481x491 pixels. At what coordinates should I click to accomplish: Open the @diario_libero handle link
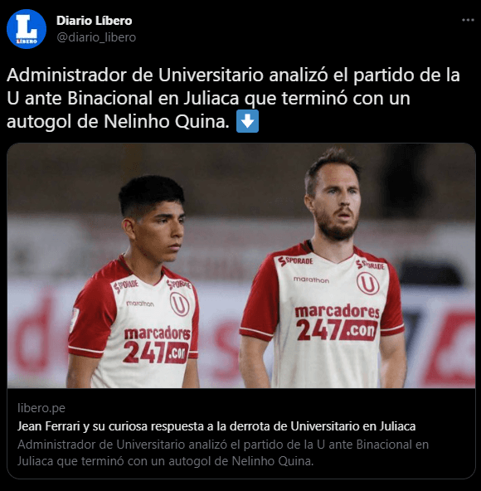(96, 37)
